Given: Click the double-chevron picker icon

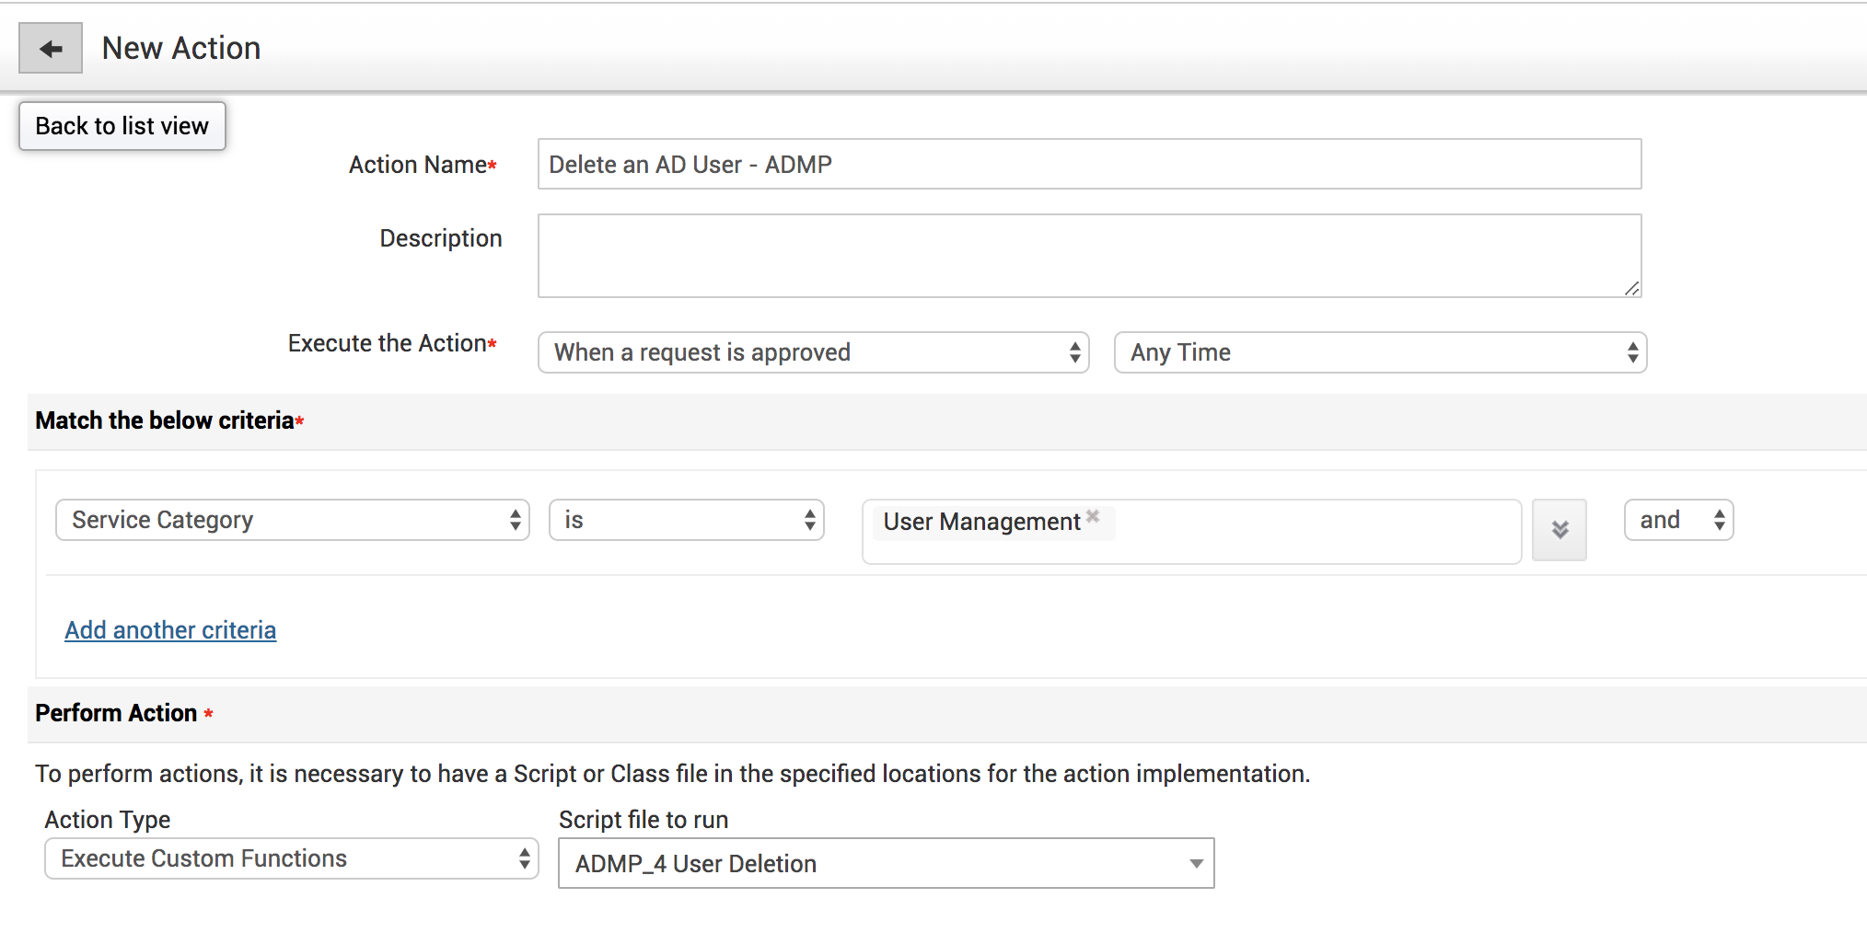Looking at the screenshot, I should pyautogui.click(x=1559, y=530).
